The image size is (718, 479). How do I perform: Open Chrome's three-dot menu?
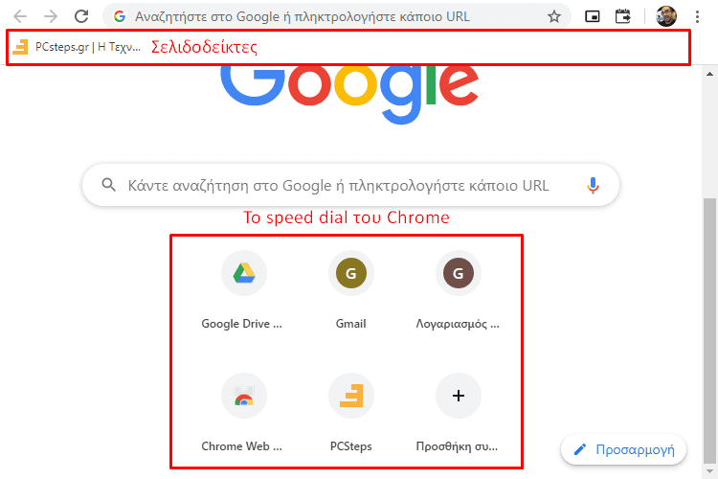pyautogui.click(x=697, y=17)
